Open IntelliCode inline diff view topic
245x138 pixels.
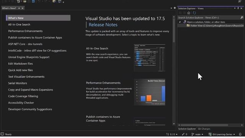tap(37, 51)
